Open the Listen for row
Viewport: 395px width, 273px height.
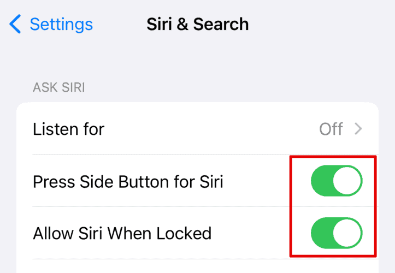point(164,129)
